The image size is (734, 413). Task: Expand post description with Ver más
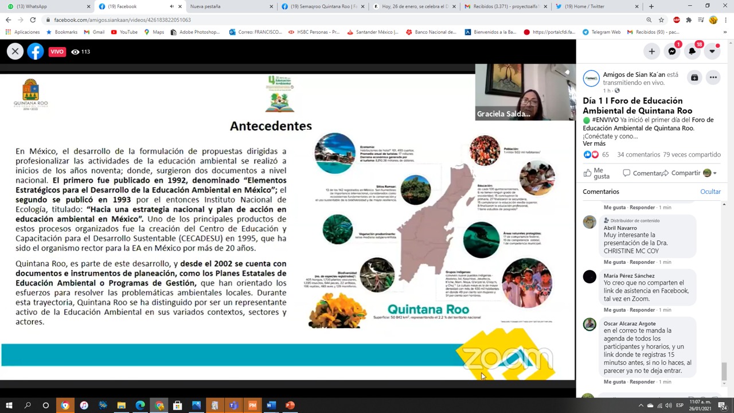coord(594,143)
